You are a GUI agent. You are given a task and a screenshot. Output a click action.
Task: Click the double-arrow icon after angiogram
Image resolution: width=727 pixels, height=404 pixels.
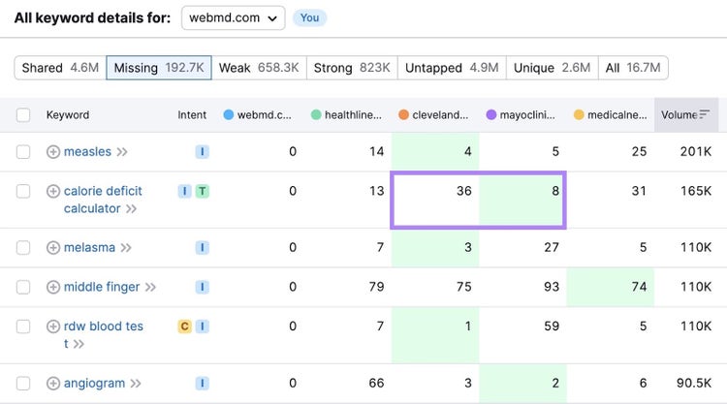[x=136, y=384]
